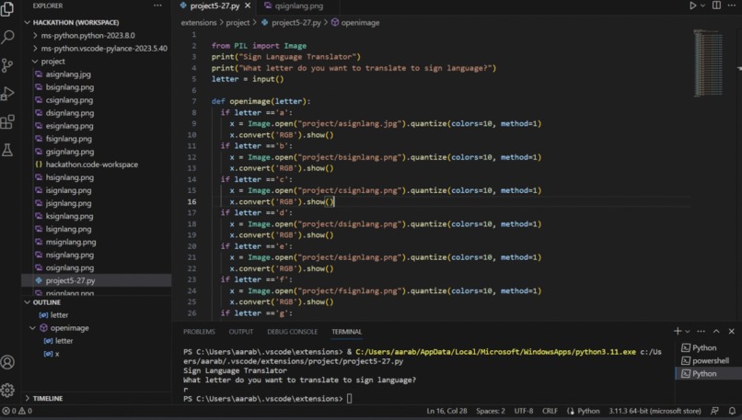Run the Python file with play button
The height and width of the screenshot is (420, 742).
(x=692, y=6)
